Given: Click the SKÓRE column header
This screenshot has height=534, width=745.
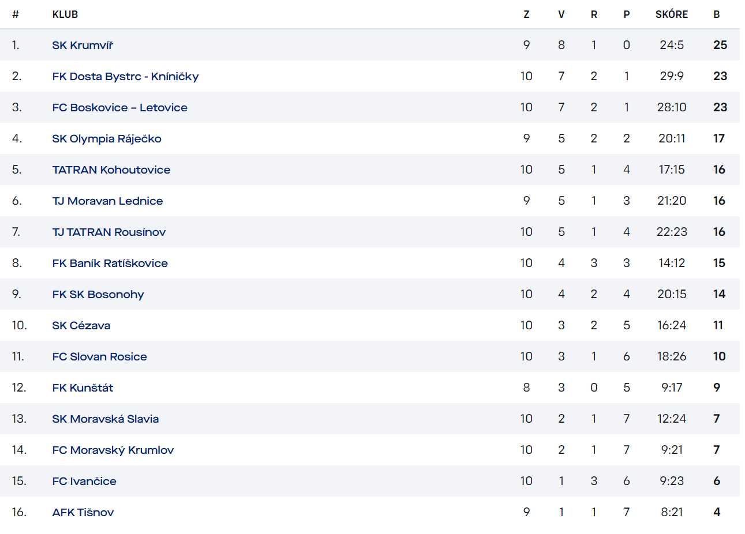Looking at the screenshot, I should coord(672,14).
